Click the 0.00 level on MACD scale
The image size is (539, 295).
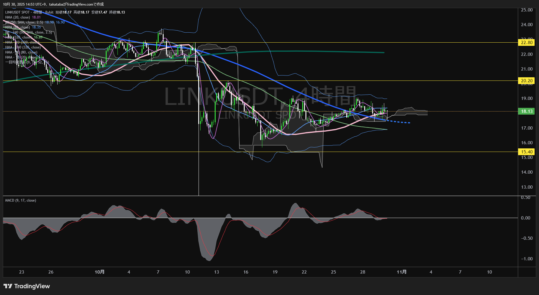point(525,218)
